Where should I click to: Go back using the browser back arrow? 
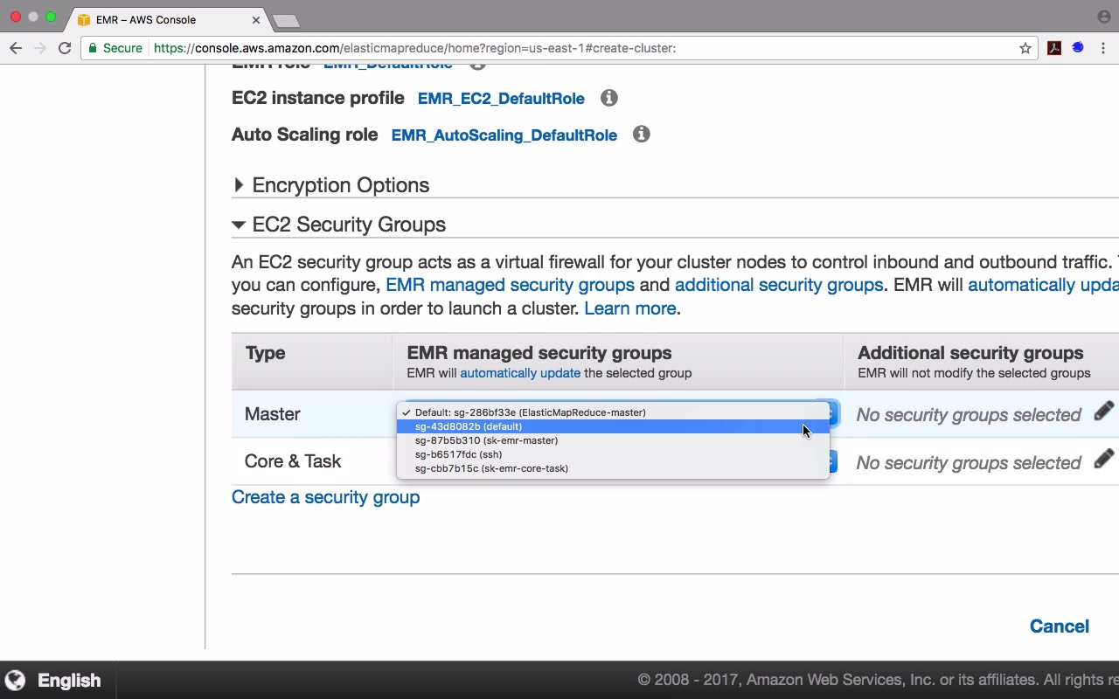coord(16,48)
